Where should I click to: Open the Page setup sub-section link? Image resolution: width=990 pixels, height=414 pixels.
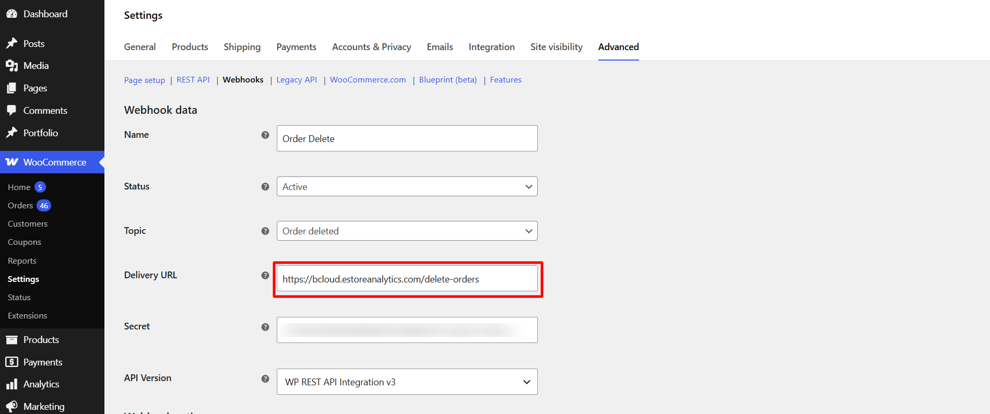(x=145, y=80)
